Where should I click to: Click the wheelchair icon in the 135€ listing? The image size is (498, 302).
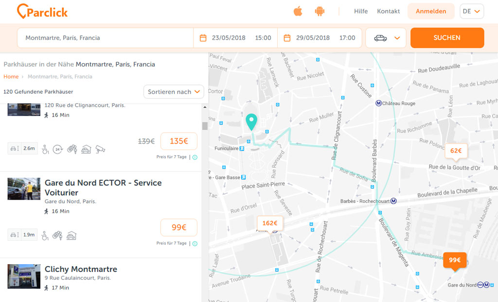coord(45,149)
